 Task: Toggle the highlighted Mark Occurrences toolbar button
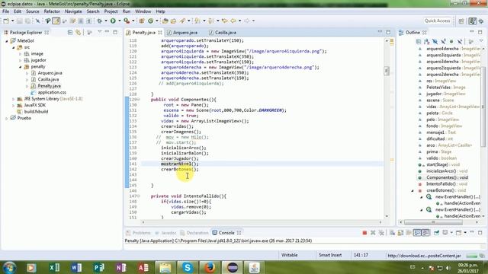(56, 21)
